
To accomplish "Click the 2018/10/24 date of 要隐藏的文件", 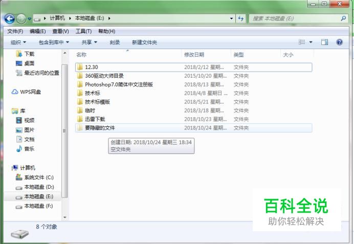I will click(206, 128).
